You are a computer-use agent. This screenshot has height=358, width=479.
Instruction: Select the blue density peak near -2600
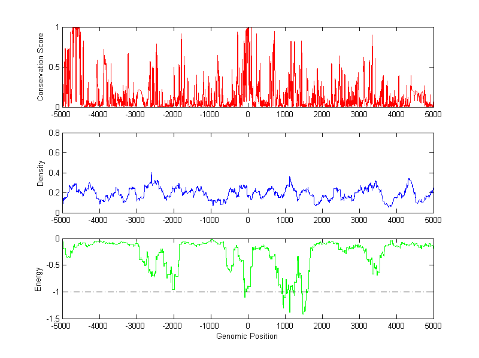coord(151,174)
